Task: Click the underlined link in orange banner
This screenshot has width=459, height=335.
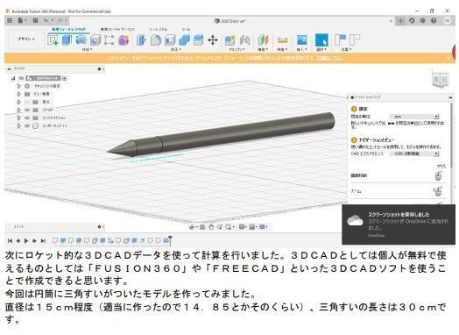Action: pos(330,58)
